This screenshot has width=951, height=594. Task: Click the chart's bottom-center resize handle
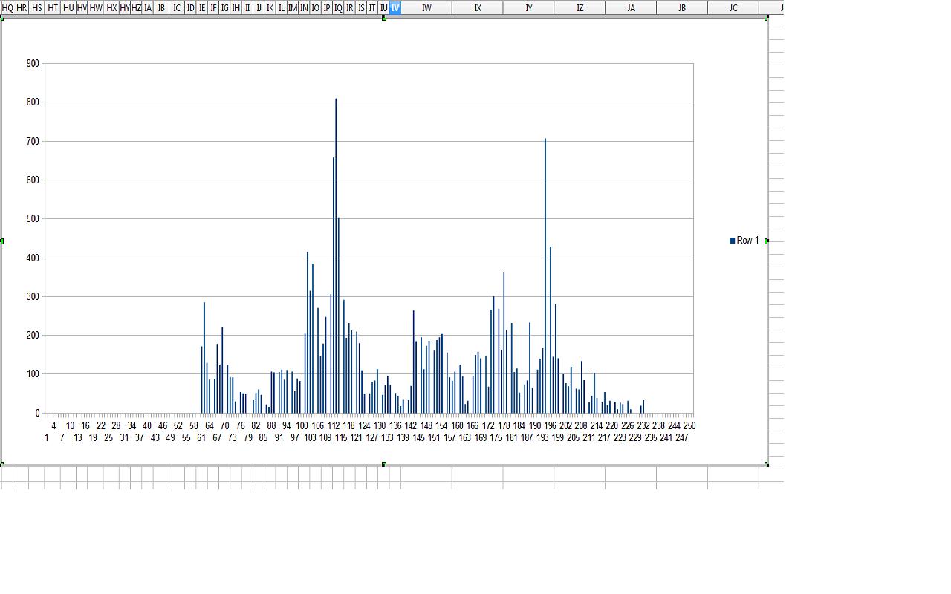coord(384,464)
